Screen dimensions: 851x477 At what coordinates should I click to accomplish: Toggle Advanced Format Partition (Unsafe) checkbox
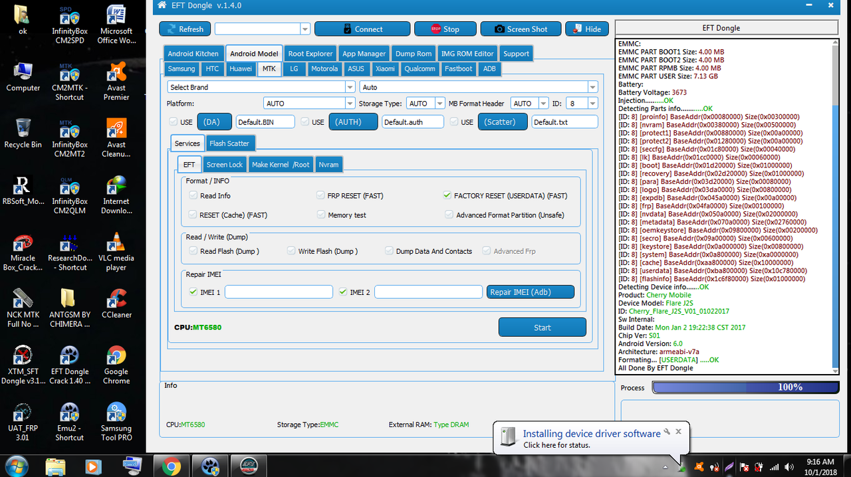(x=449, y=215)
